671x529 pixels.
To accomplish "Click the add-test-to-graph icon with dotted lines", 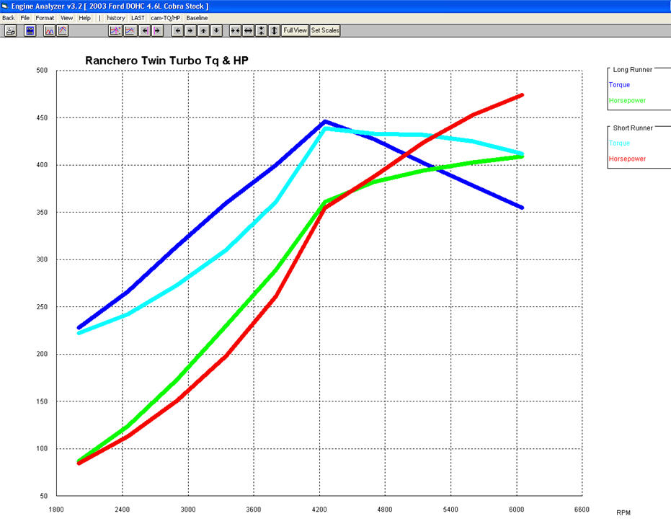I will point(115,31).
